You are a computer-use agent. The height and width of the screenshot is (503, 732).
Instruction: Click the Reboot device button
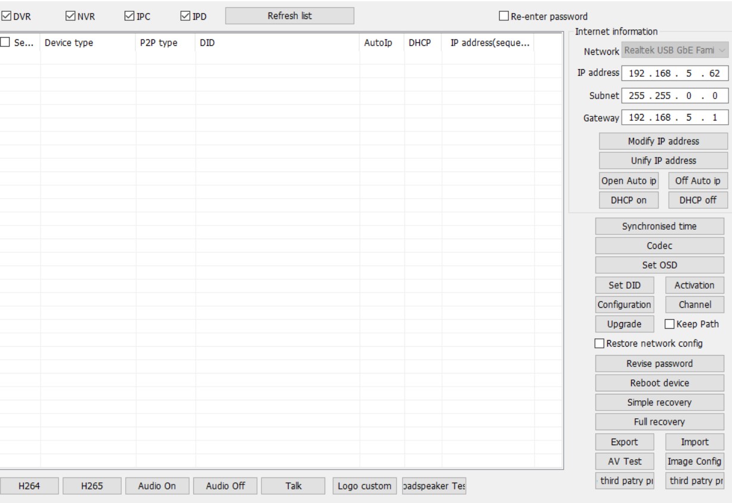(659, 383)
